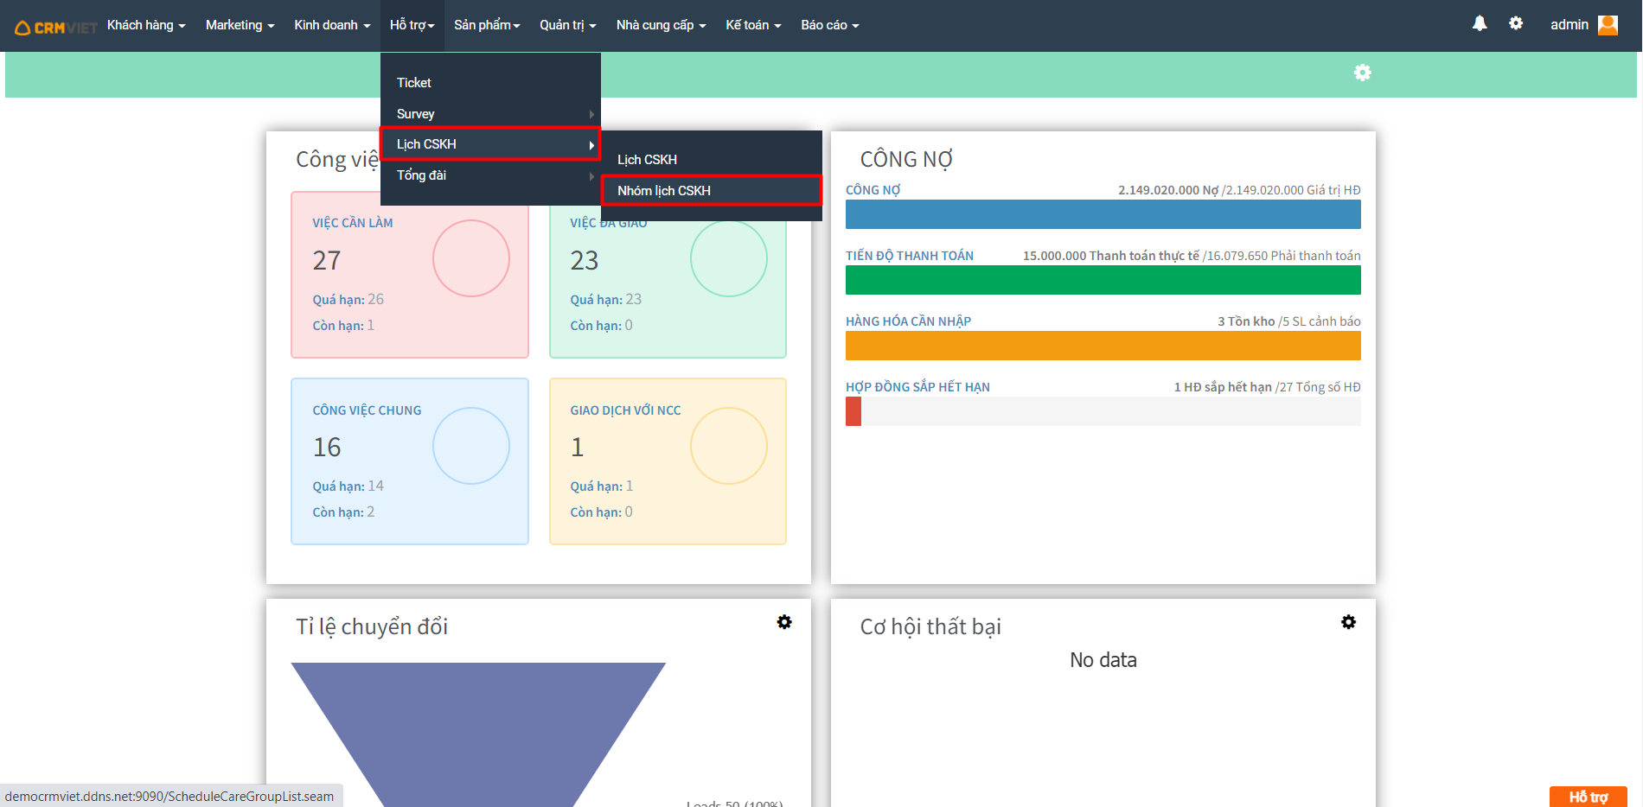Choose Lịch CSKH in the submenu
The height and width of the screenshot is (807, 1643).
712,160
